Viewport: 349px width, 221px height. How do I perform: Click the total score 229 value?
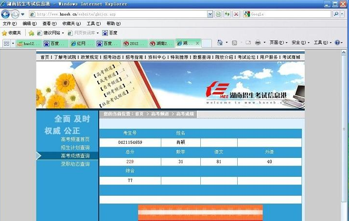click(130, 162)
